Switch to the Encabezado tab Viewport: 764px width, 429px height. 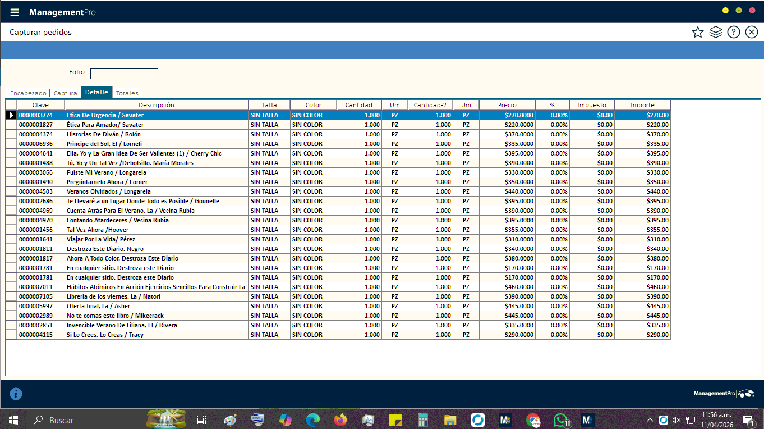click(28, 93)
